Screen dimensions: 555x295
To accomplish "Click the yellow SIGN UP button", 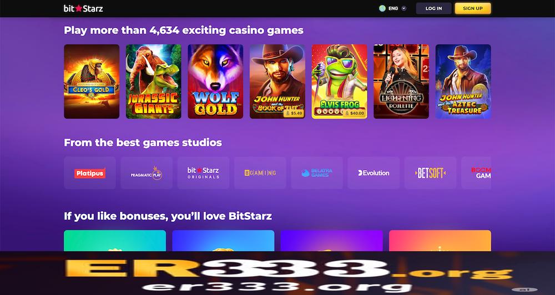I will 473,8.
